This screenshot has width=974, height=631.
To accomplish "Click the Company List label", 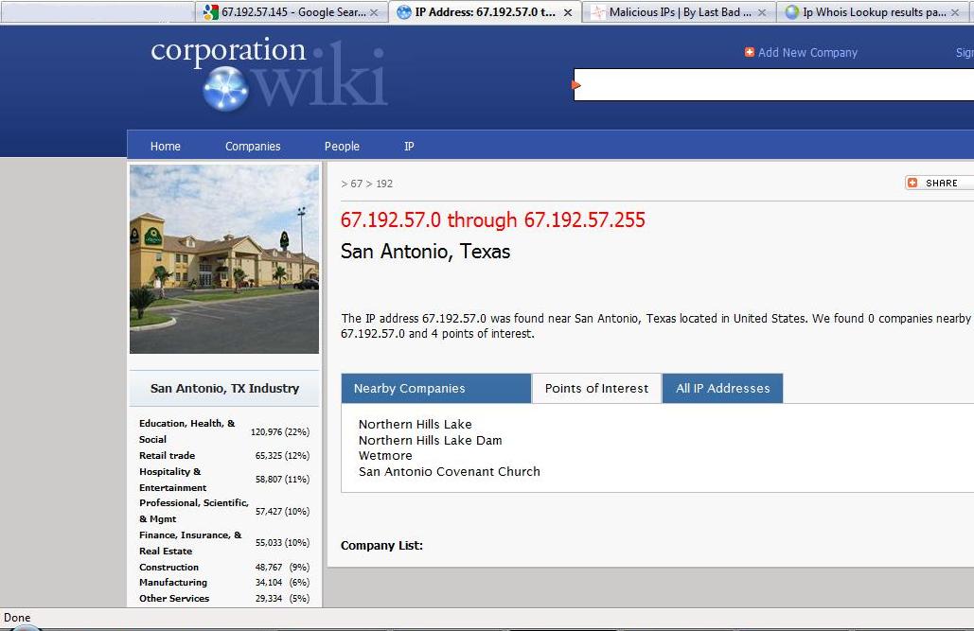I will pyautogui.click(x=381, y=545).
